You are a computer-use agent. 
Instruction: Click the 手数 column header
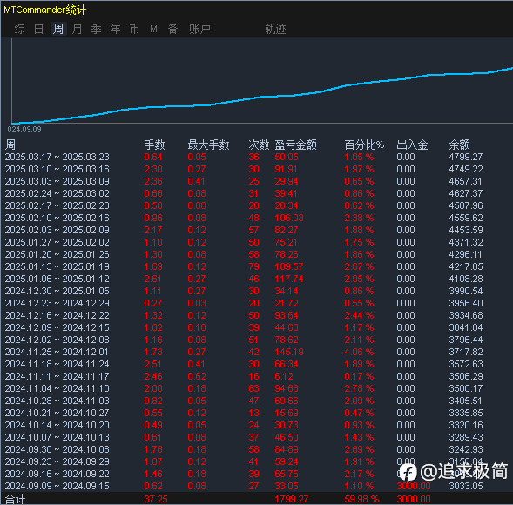click(155, 145)
